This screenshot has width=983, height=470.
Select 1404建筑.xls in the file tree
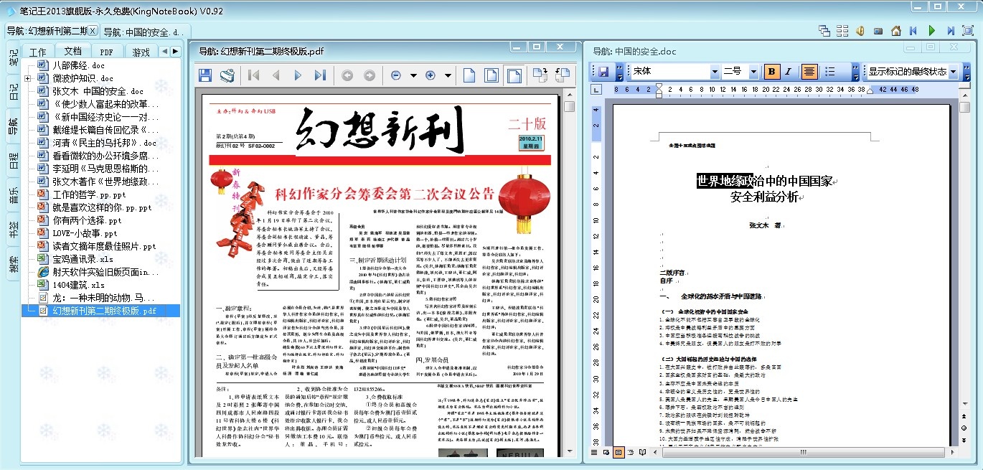78,285
